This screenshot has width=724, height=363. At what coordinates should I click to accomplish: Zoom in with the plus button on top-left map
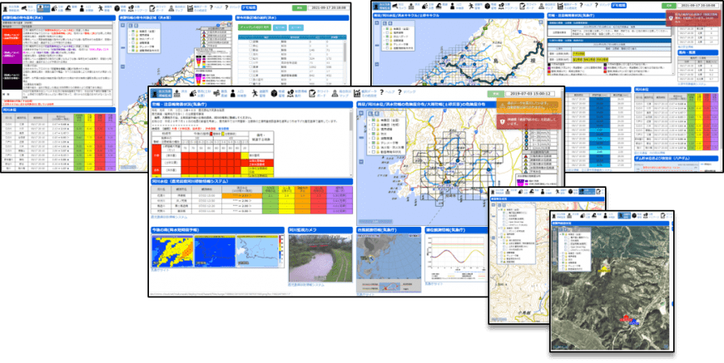(x=123, y=26)
